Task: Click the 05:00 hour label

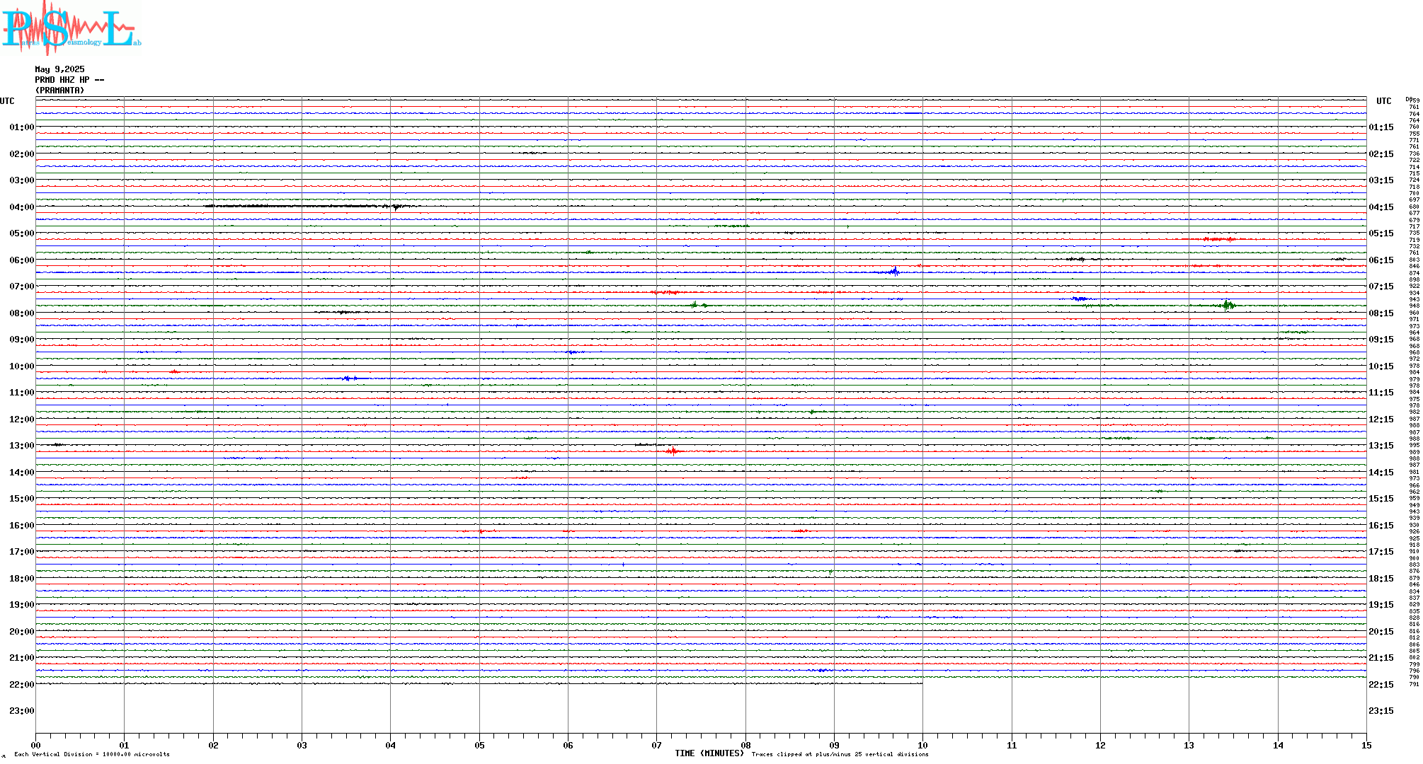Action: (x=22, y=233)
